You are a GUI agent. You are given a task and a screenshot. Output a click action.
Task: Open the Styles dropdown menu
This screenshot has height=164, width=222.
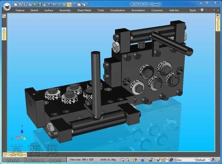(194, 10)
